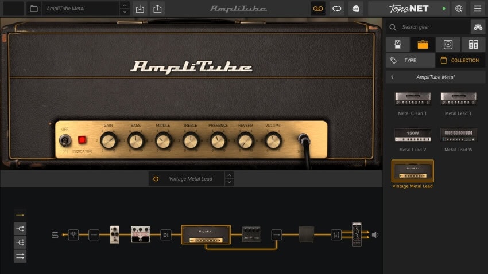Switch to TYPE filter tab
Viewport: 488px width, 274px height.
[410, 60]
